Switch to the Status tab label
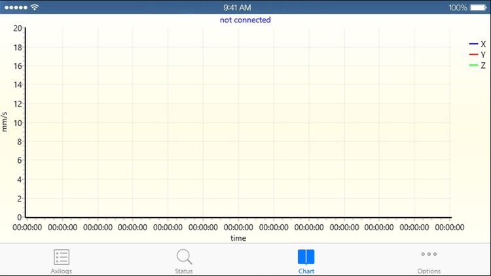 point(184,271)
